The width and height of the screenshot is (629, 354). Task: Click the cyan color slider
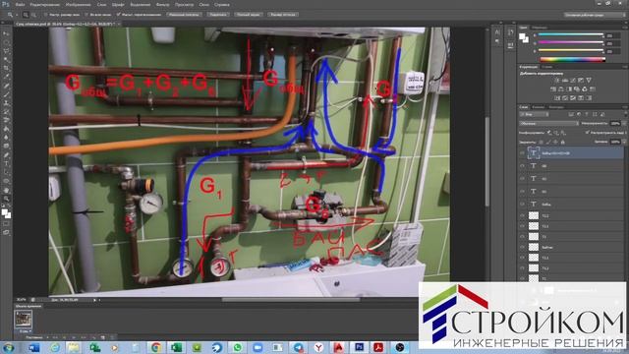click(x=570, y=35)
